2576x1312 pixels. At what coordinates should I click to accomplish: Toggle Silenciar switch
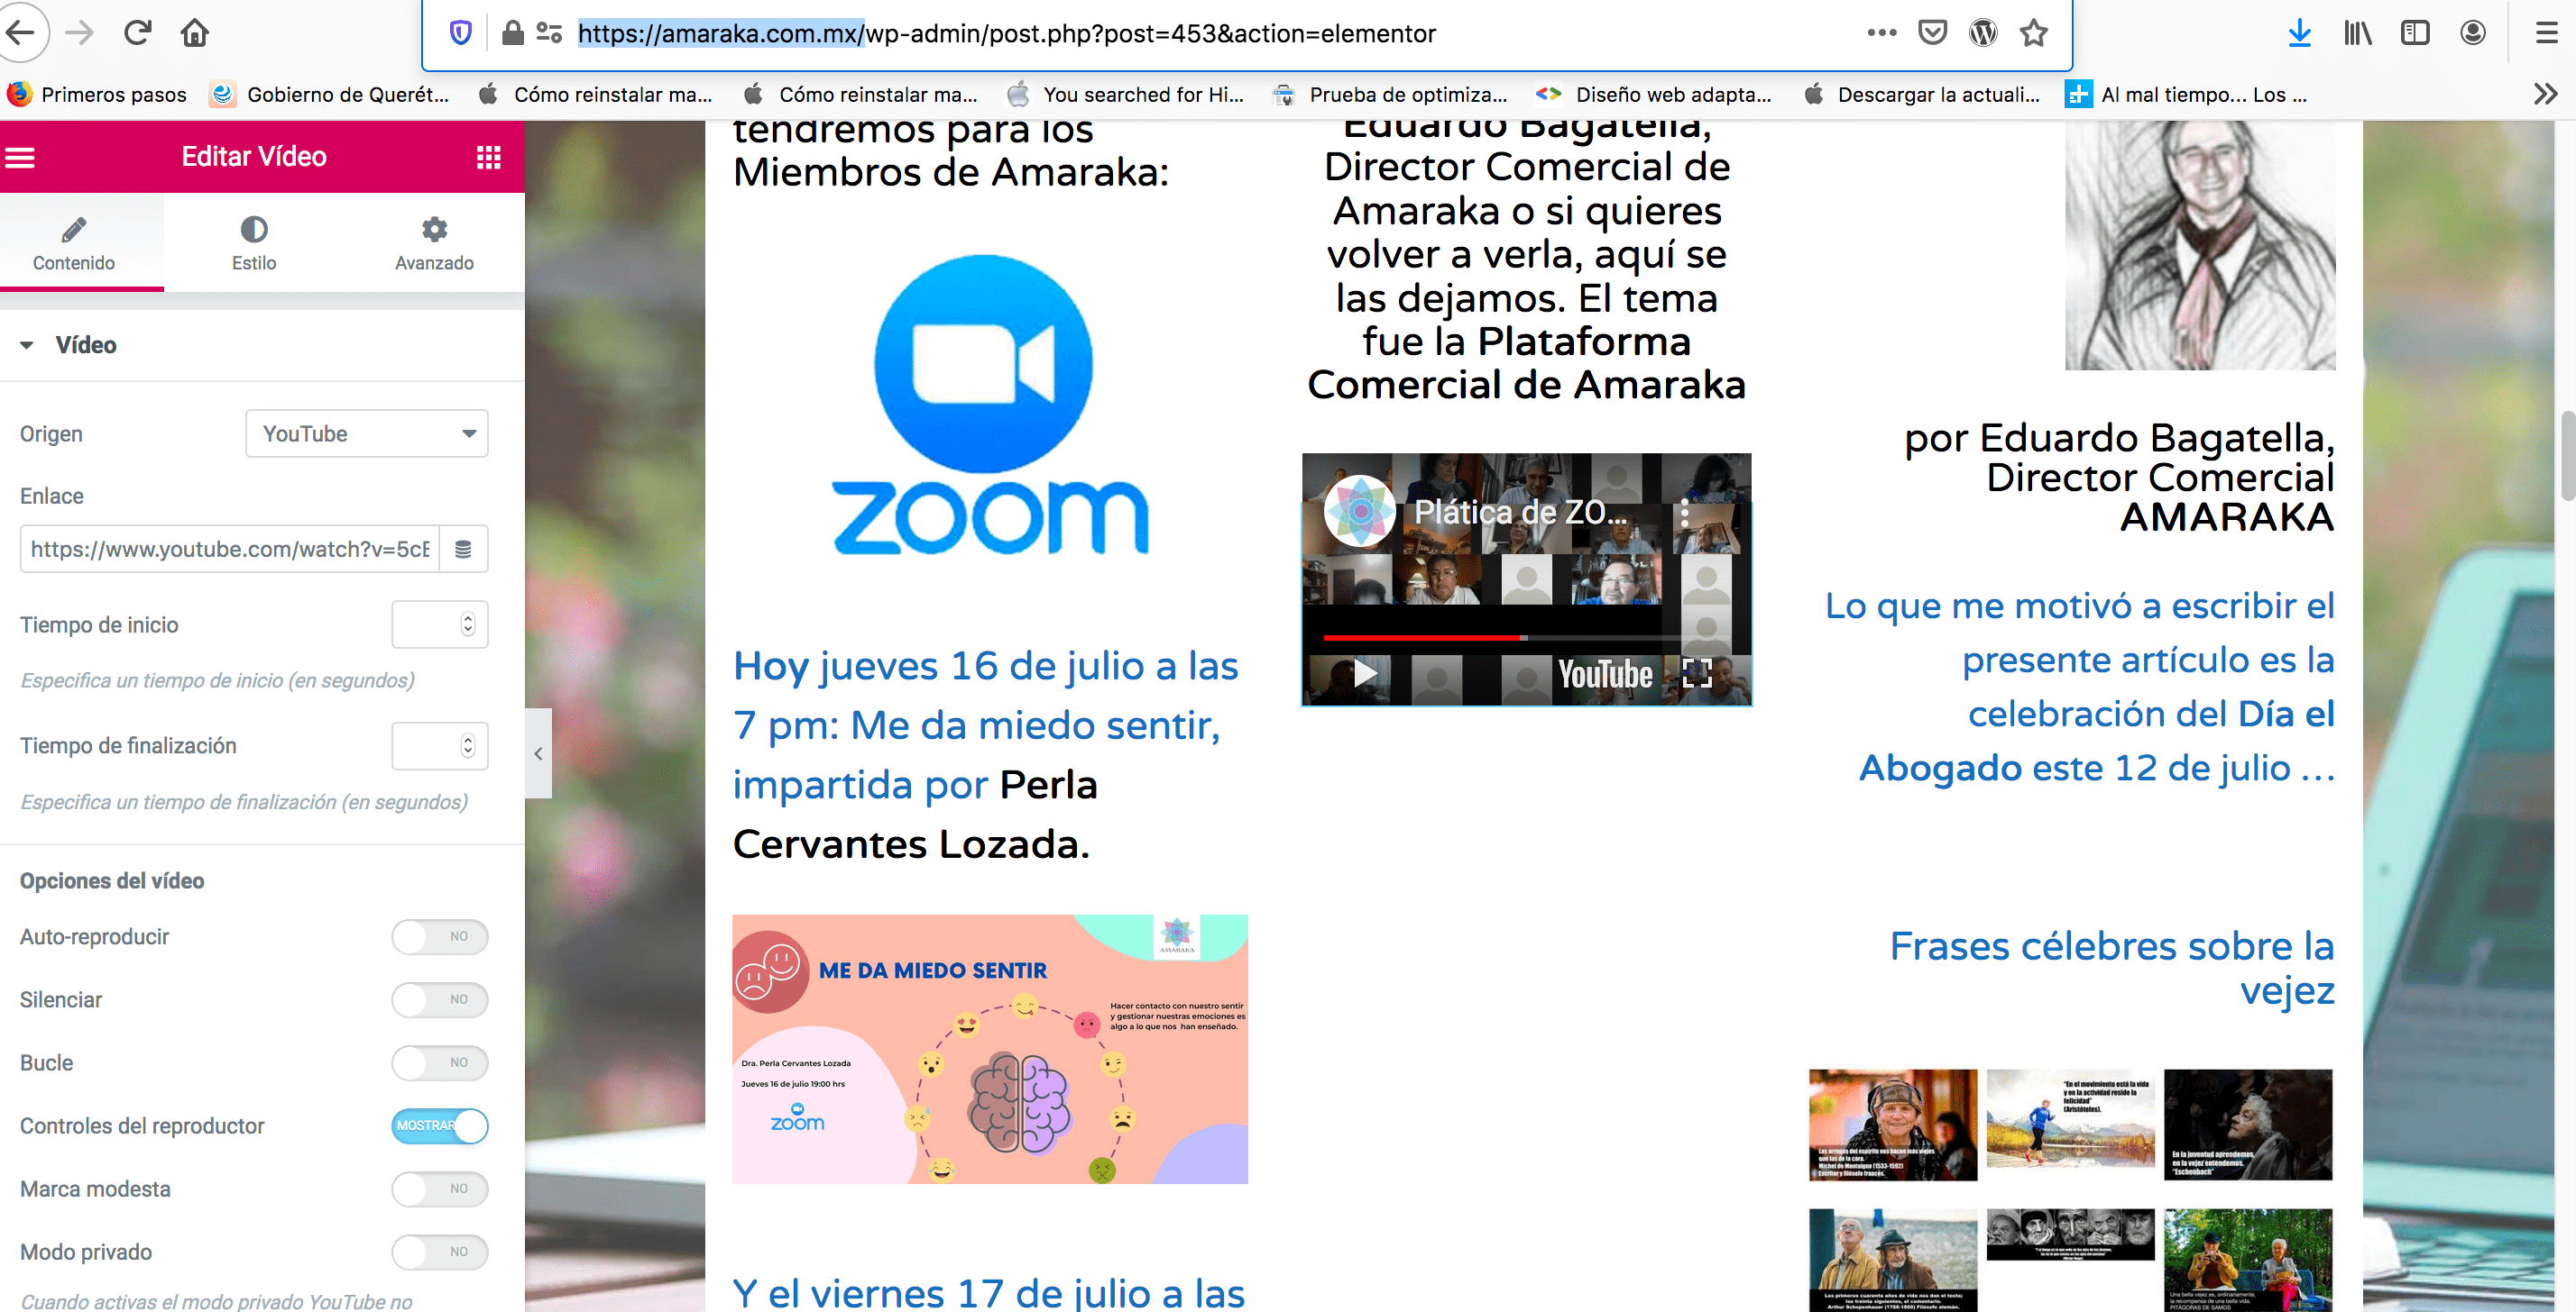point(439,999)
